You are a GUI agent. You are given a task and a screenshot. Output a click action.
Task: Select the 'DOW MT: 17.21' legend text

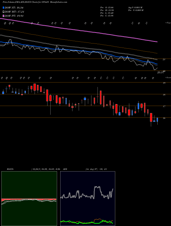click(x=14, y=12)
